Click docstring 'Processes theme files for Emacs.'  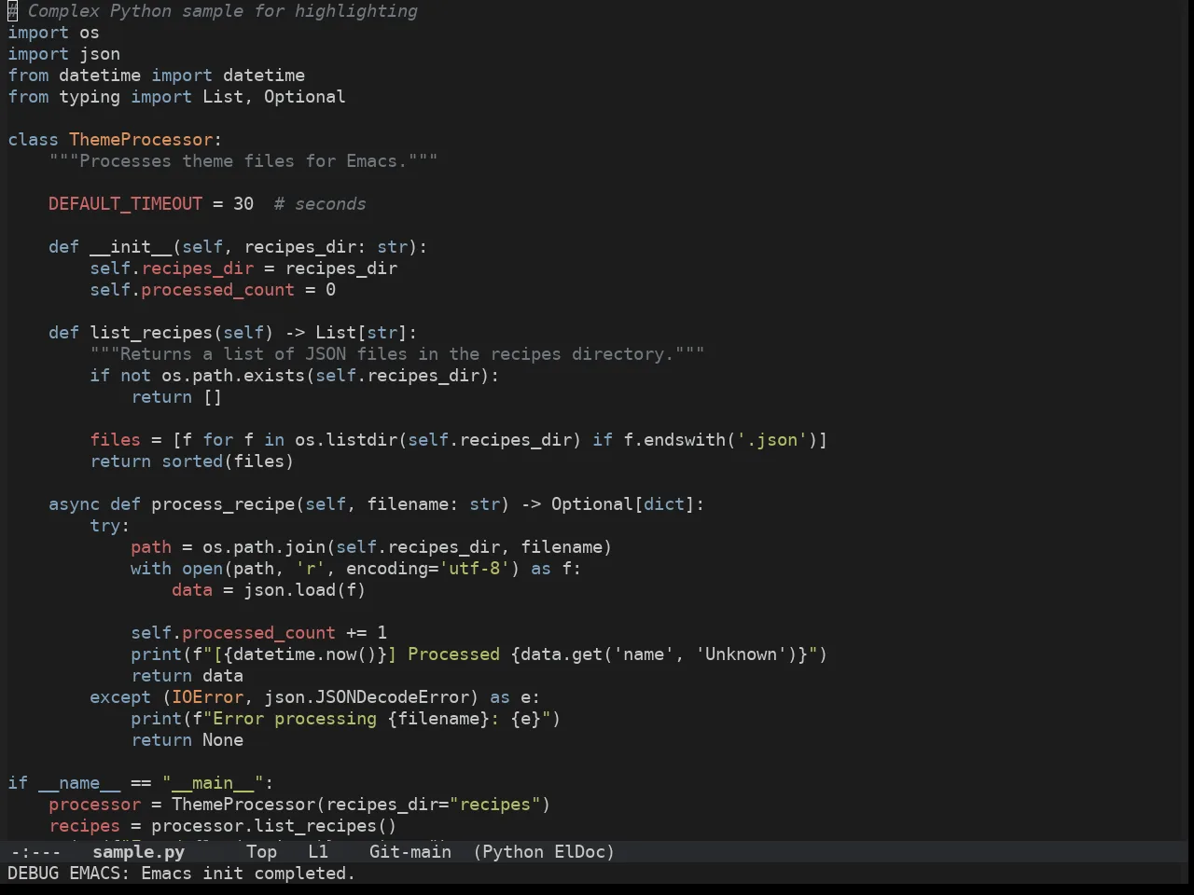pos(243,161)
